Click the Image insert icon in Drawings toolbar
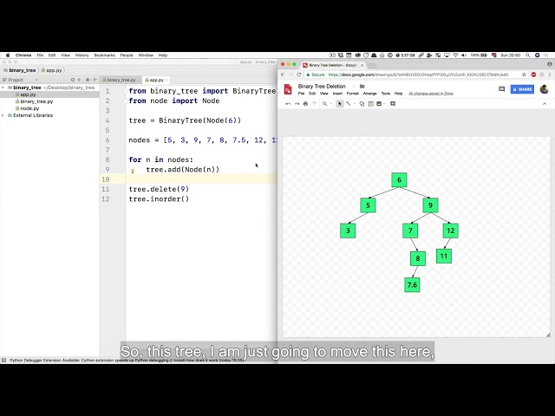 [379, 104]
